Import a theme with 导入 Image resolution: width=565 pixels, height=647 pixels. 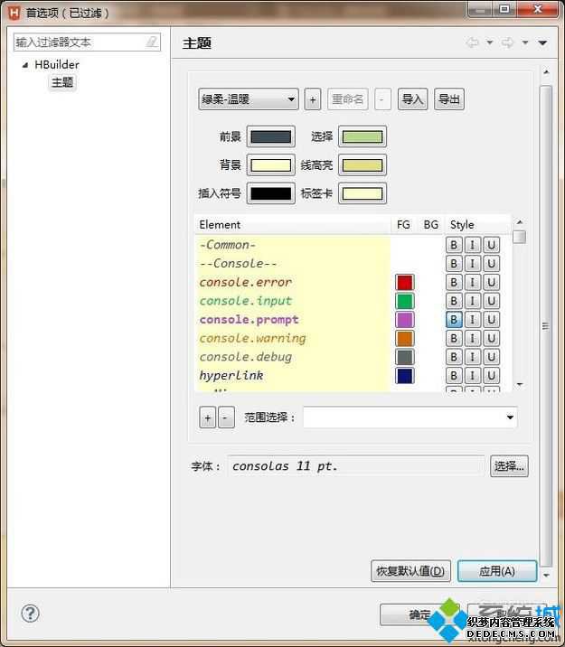click(x=413, y=99)
